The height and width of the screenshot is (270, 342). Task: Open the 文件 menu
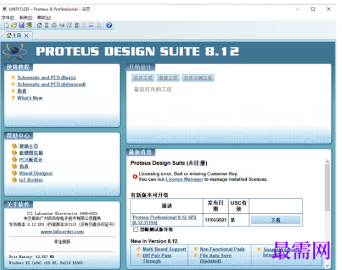tap(8, 17)
